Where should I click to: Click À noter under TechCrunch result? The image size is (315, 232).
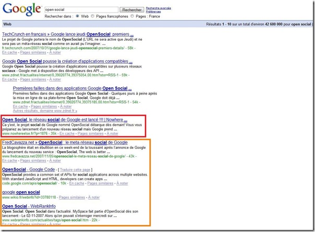(55, 52)
